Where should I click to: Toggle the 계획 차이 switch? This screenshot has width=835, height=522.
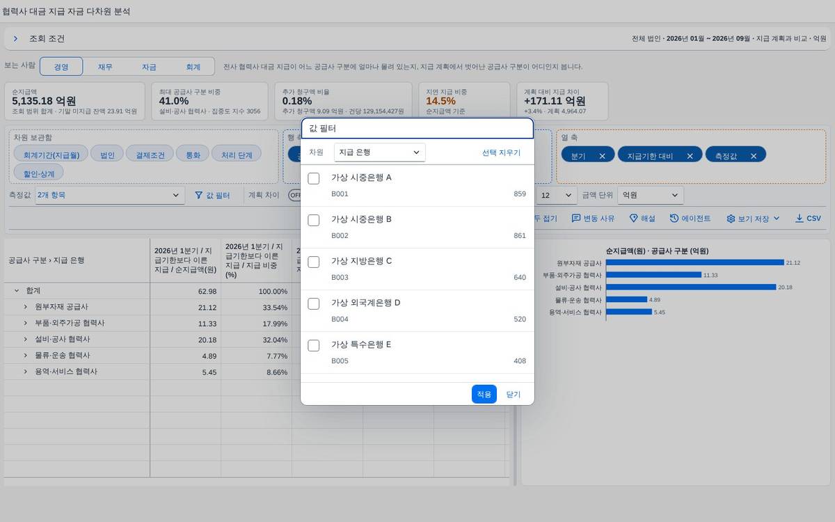294,196
